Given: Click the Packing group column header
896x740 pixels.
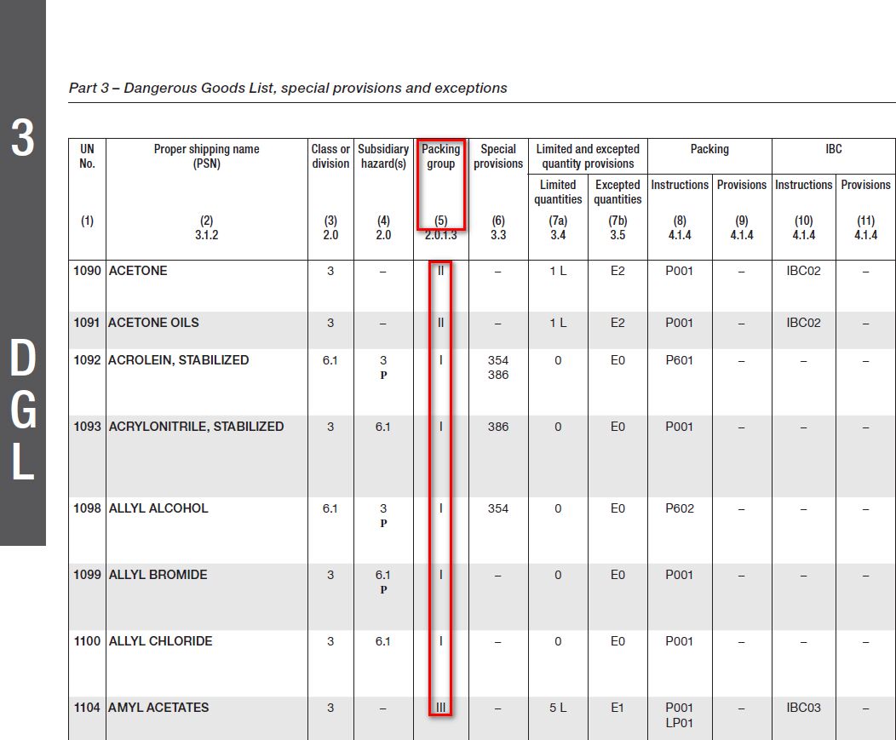Looking at the screenshot, I should tap(440, 156).
